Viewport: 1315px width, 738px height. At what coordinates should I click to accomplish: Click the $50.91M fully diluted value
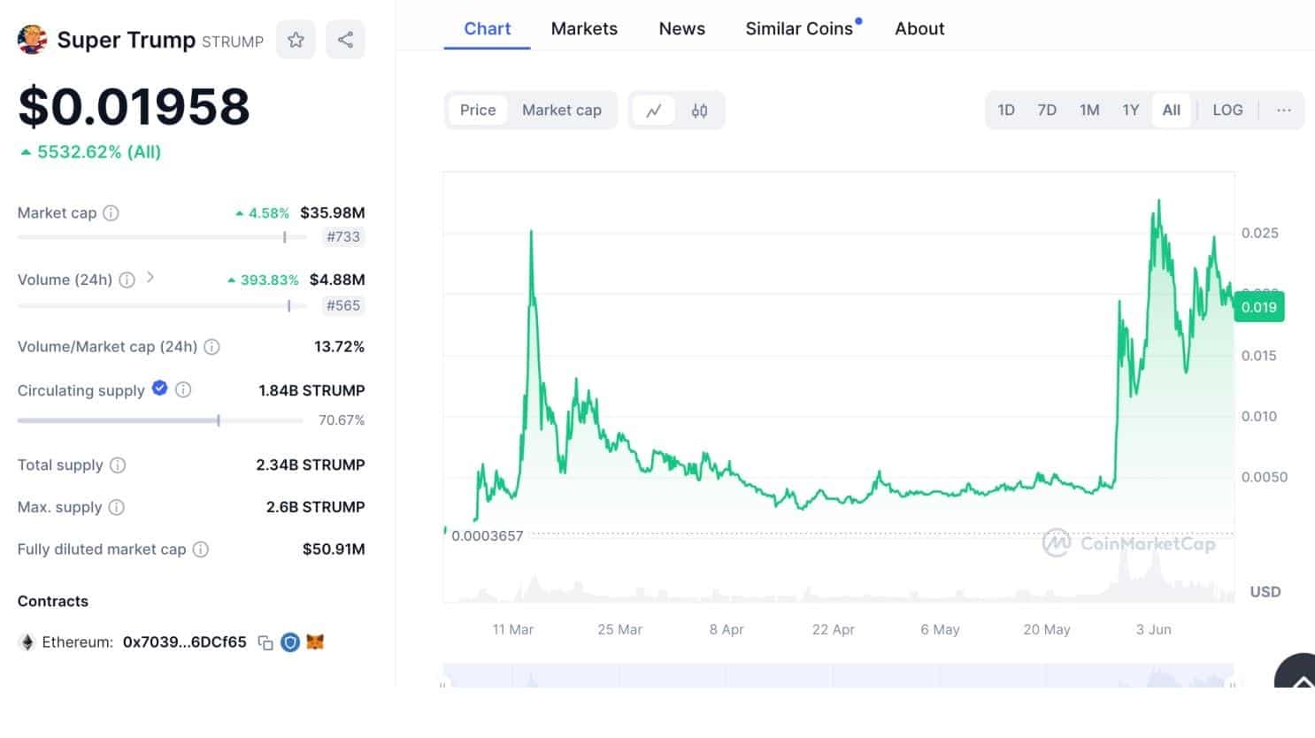point(334,550)
